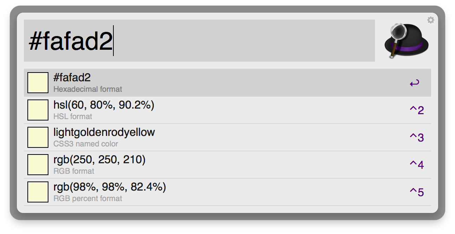
Task: Click swatch beside lightgoldenrodyellow
Action: point(38,137)
